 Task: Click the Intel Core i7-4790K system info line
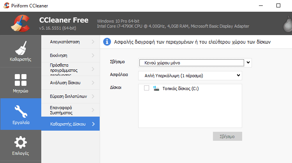point(173,26)
